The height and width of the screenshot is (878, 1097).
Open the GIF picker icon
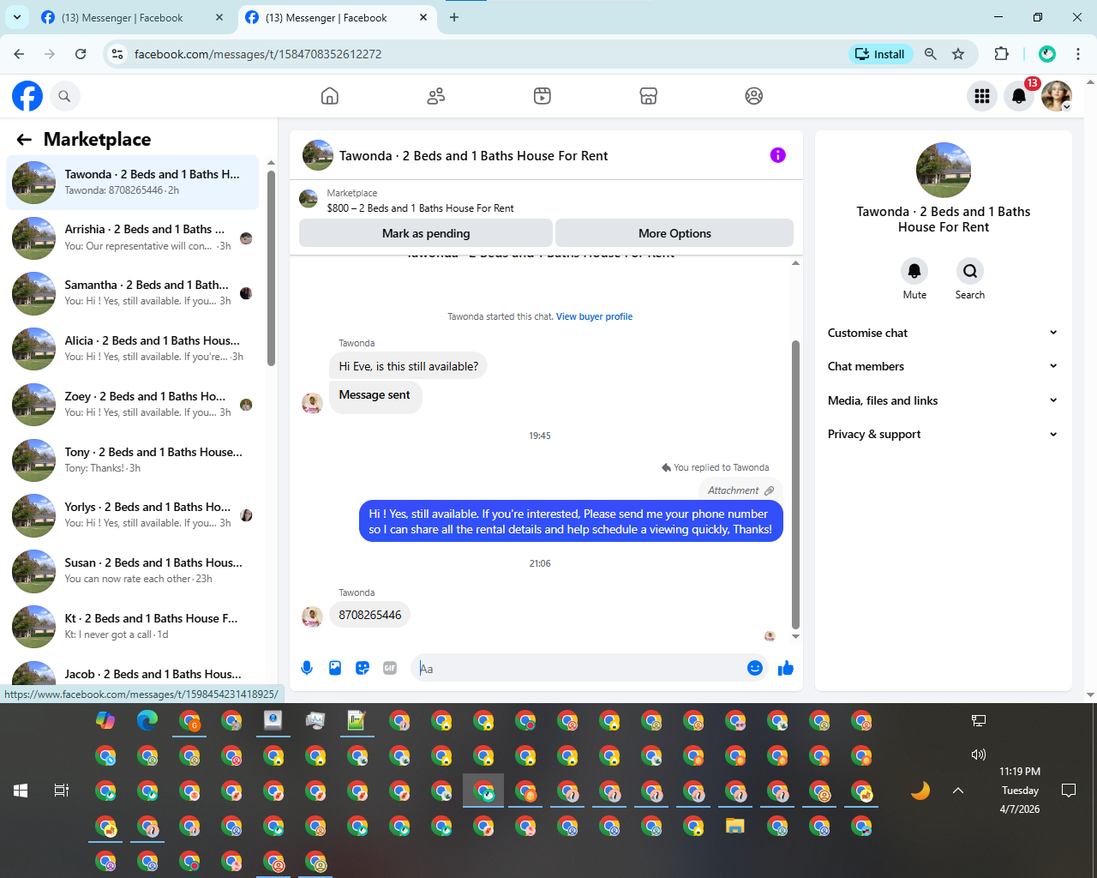pos(390,668)
